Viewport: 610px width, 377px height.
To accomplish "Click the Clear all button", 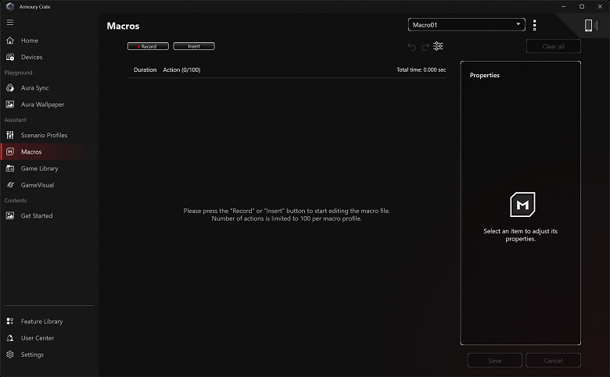I will (x=553, y=47).
